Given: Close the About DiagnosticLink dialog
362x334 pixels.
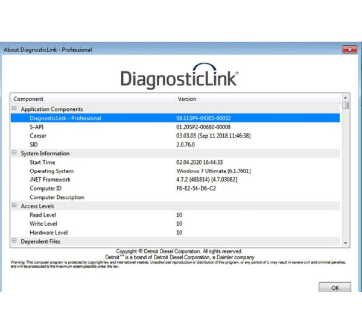Looking at the screenshot, I should coord(349,49).
